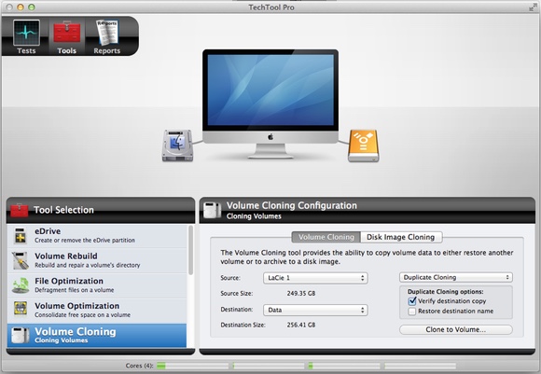Click the Tool Selection red toolbox icon

pos(19,210)
